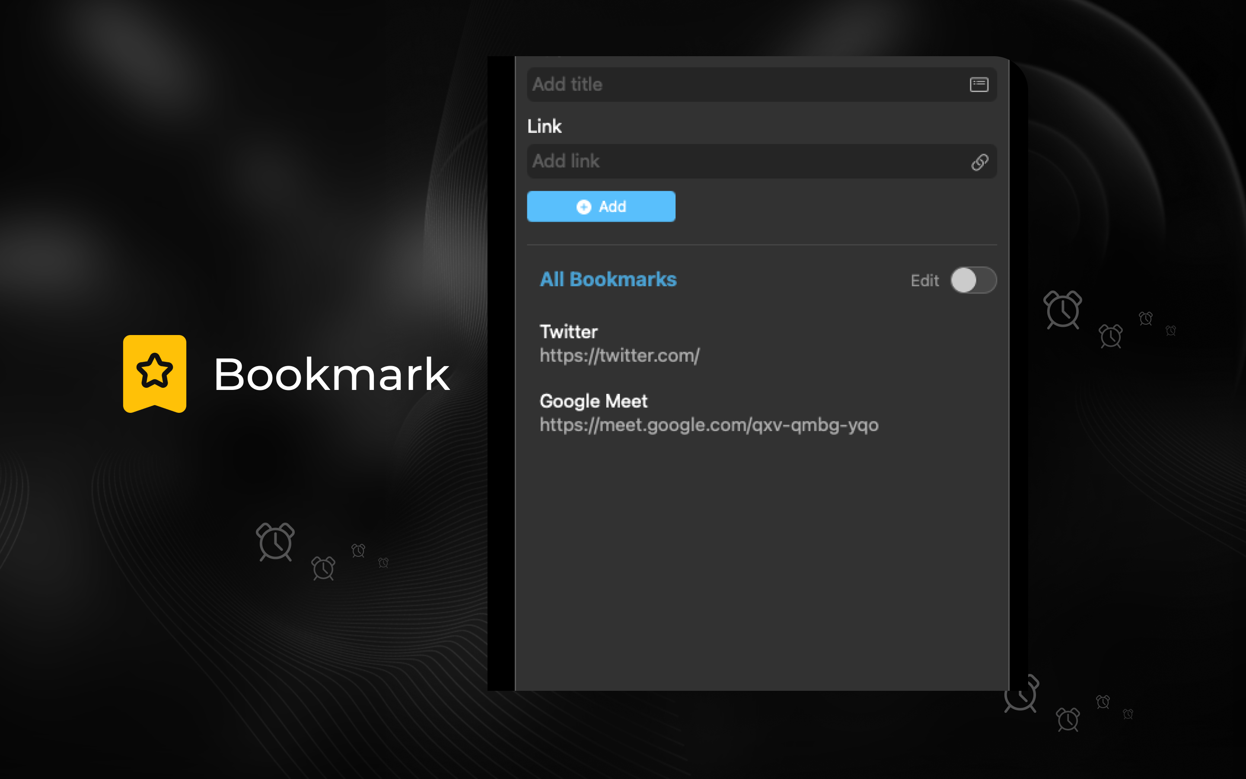Open the meet.google.com bookmark URL
Viewport: 1246px width, 779px height.
709,425
